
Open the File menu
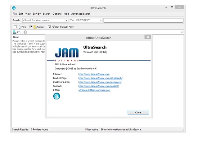(x=15, y=14)
